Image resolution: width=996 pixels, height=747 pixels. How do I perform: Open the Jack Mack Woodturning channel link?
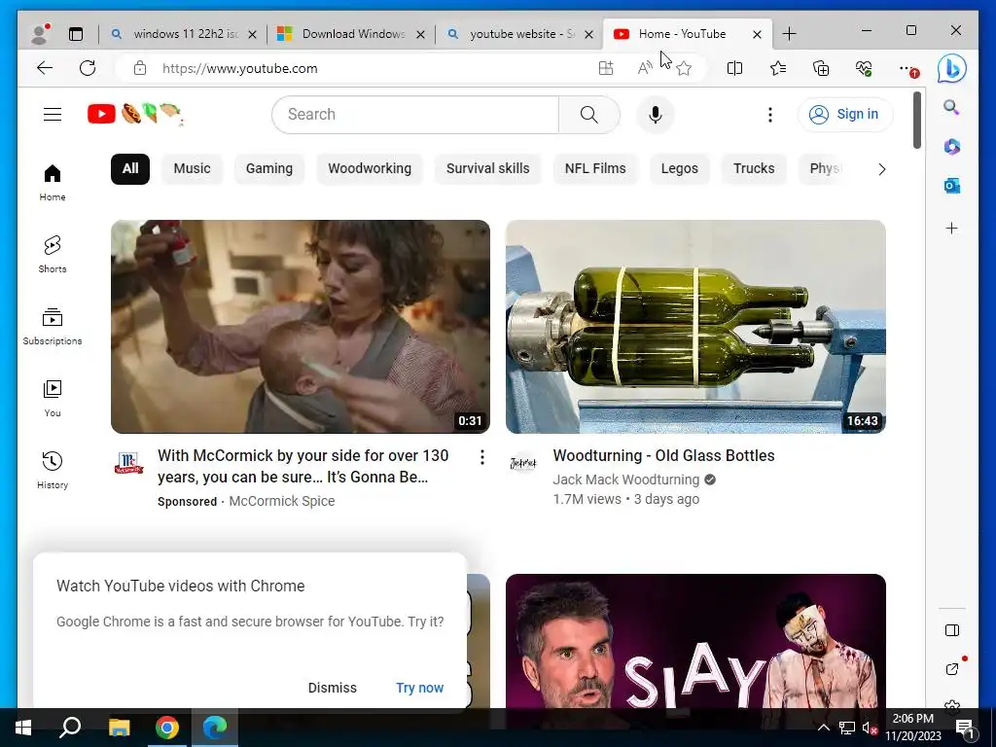pyautogui.click(x=625, y=480)
